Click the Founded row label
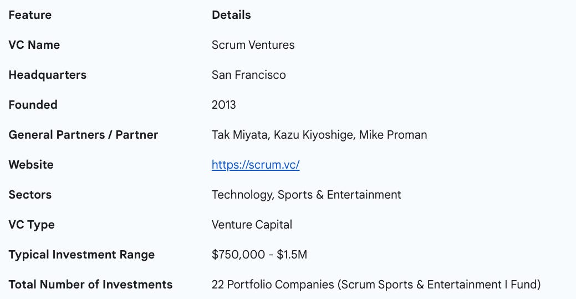This screenshot has height=299, width=576. tap(33, 105)
